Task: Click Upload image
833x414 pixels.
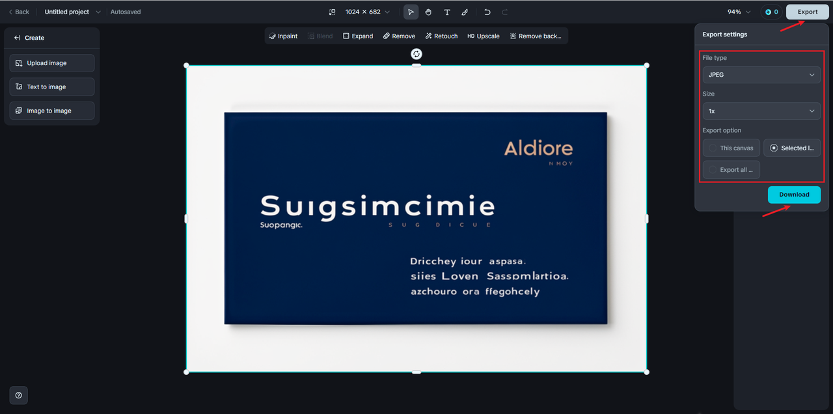Action: [52, 63]
